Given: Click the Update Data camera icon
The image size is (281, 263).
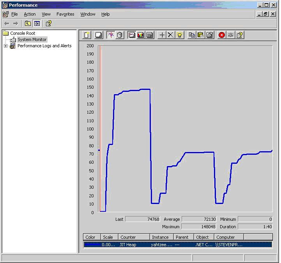Looking at the screenshot, I should coord(231,35).
